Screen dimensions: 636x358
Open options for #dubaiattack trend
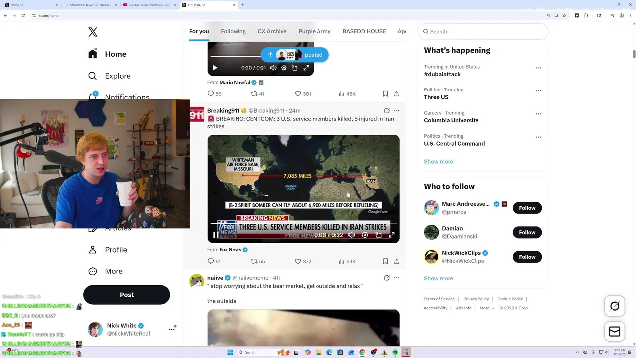pos(538,68)
